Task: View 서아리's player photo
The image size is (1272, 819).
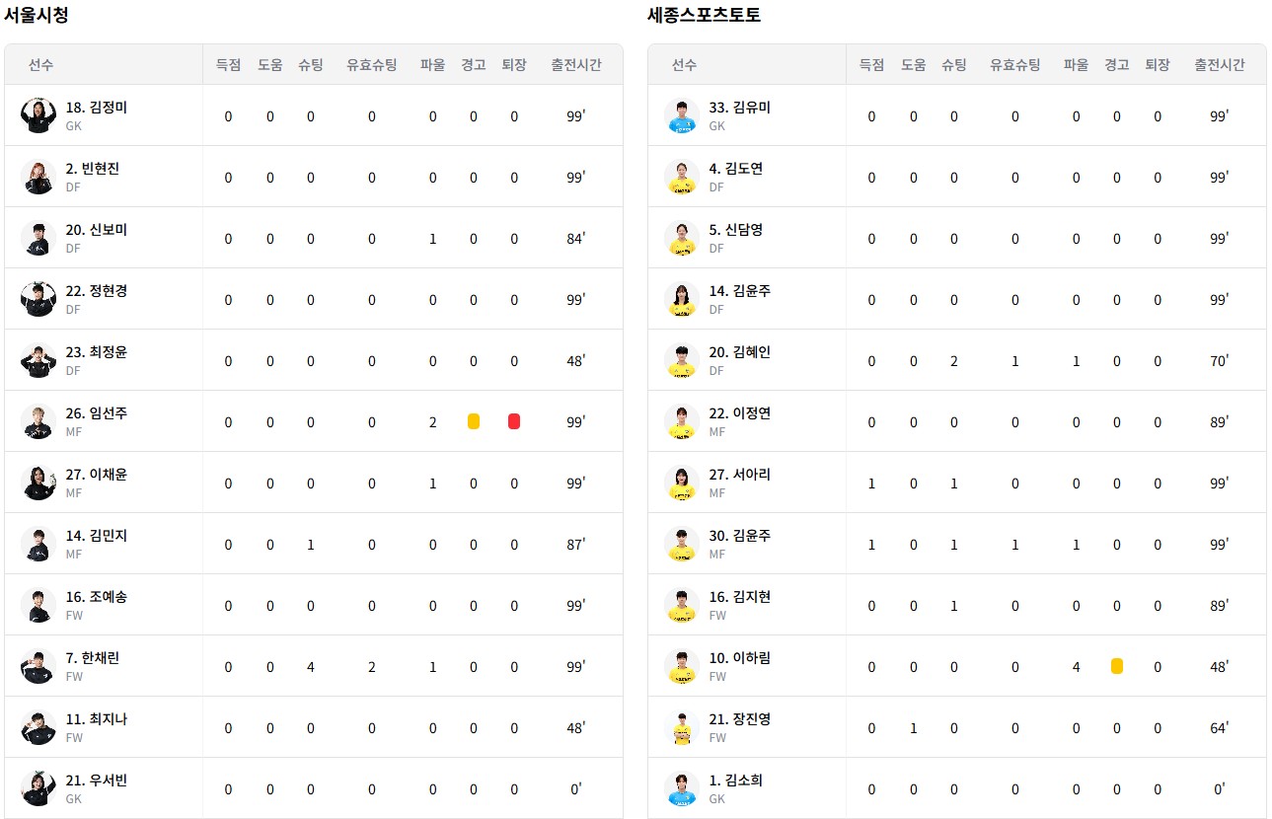Action: pyautogui.click(x=682, y=483)
